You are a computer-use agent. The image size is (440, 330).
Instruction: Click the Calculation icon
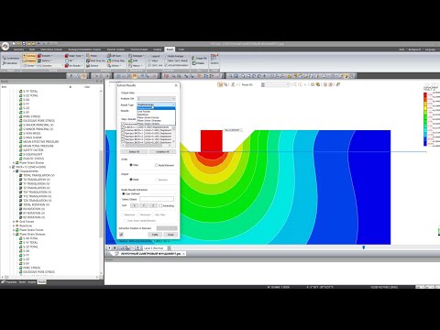pyautogui.click(x=10, y=63)
